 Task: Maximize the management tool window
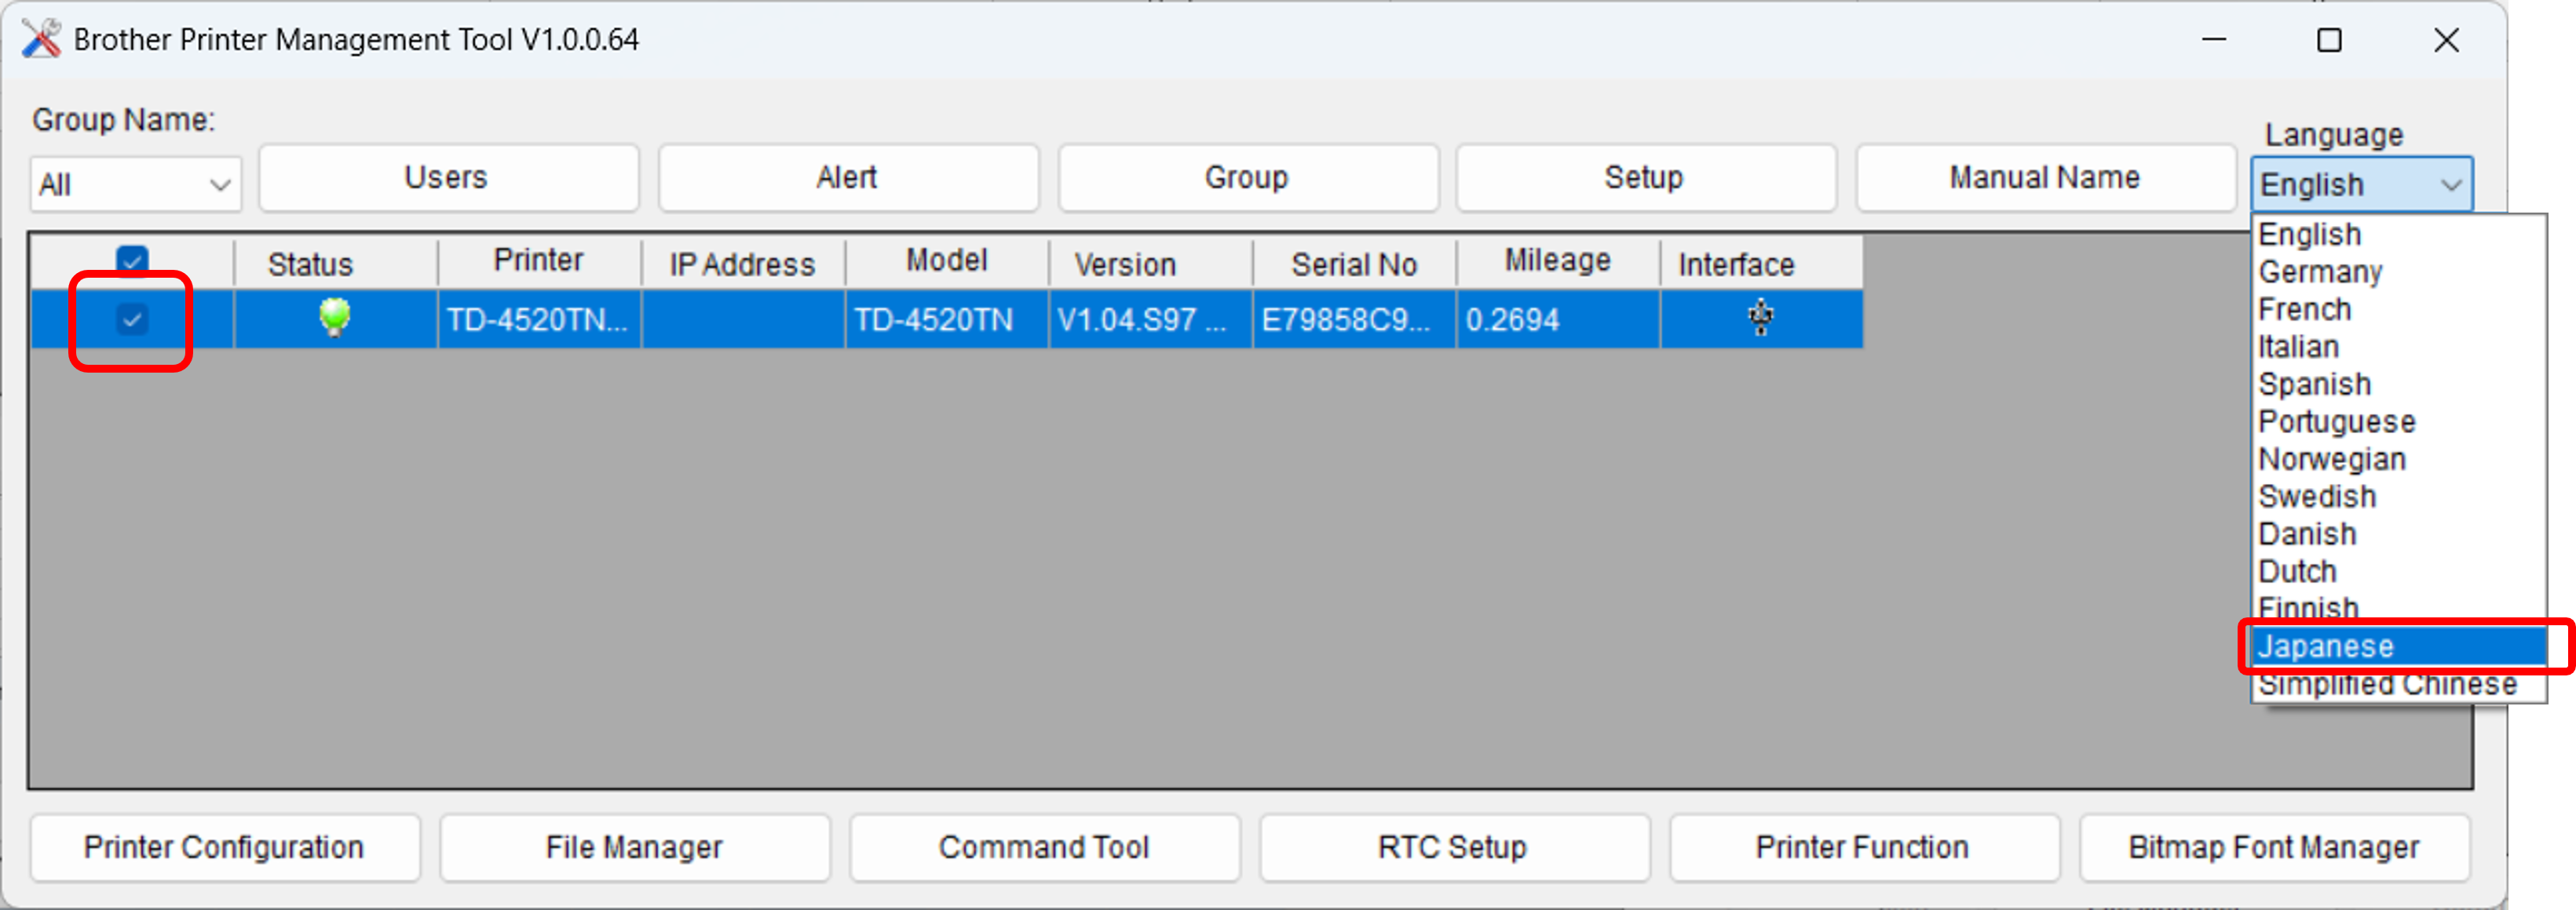pyautogui.click(x=2329, y=40)
